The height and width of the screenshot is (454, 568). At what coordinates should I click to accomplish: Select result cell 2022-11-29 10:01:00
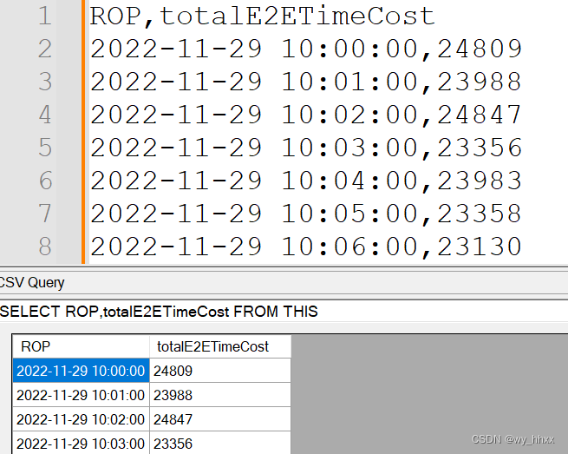coord(82,395)
